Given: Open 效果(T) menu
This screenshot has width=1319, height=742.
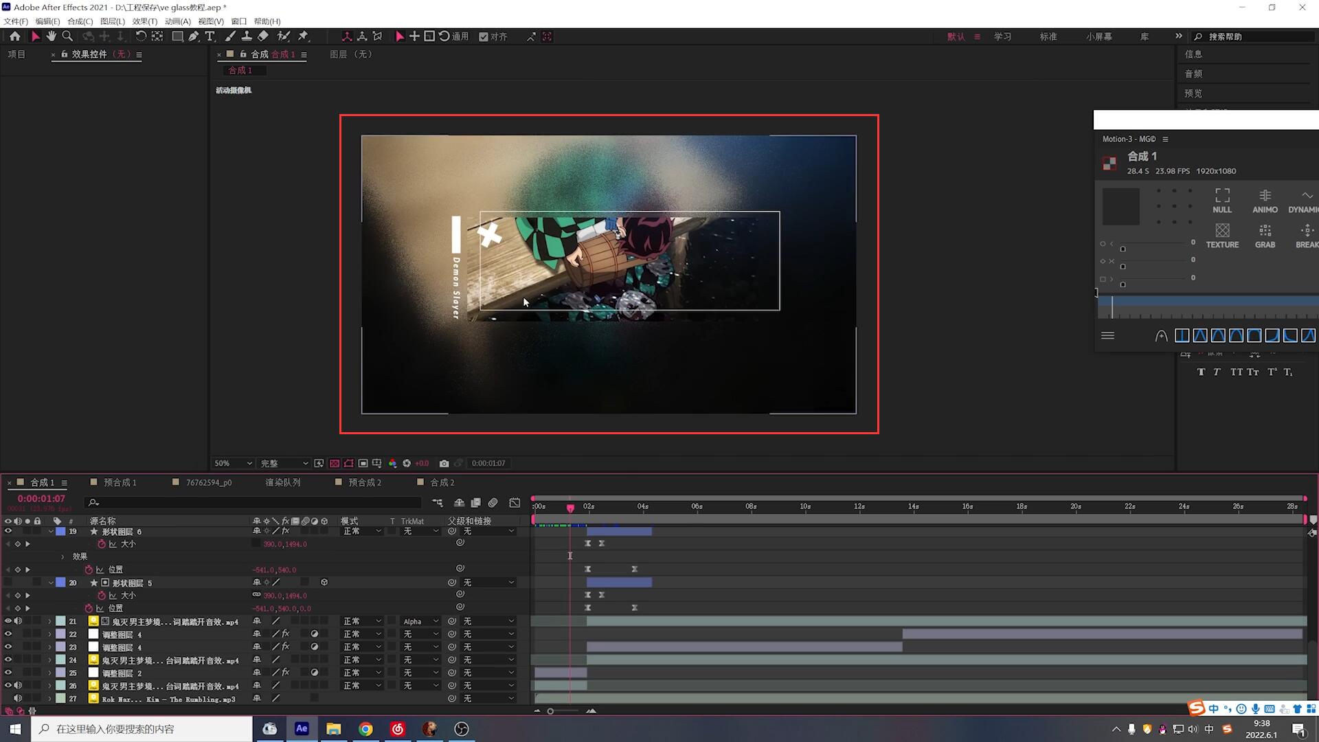Looking at the screenshot, I should (x=144, y=21).
